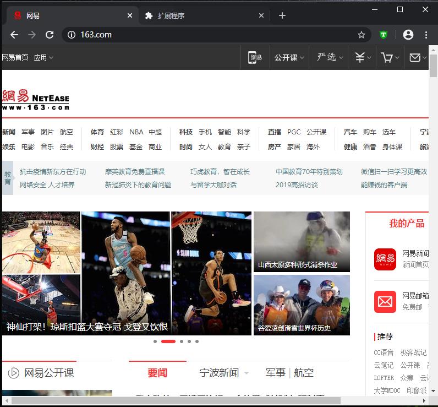Expand the 应用 dropdown

click(x=43, y=58)
